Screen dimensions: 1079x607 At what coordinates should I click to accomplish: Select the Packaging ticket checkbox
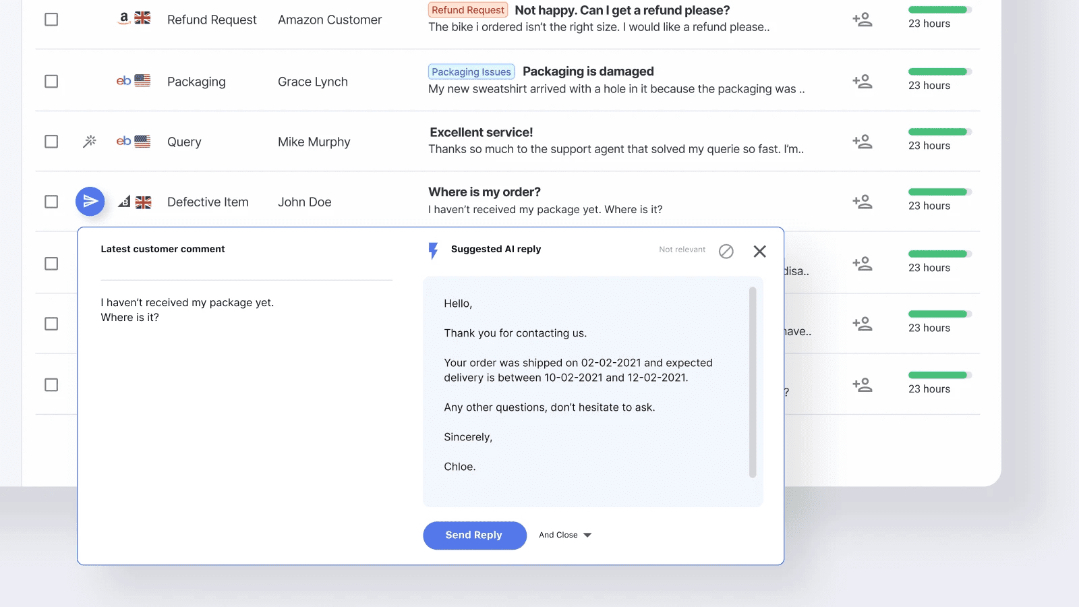(51, 82)
